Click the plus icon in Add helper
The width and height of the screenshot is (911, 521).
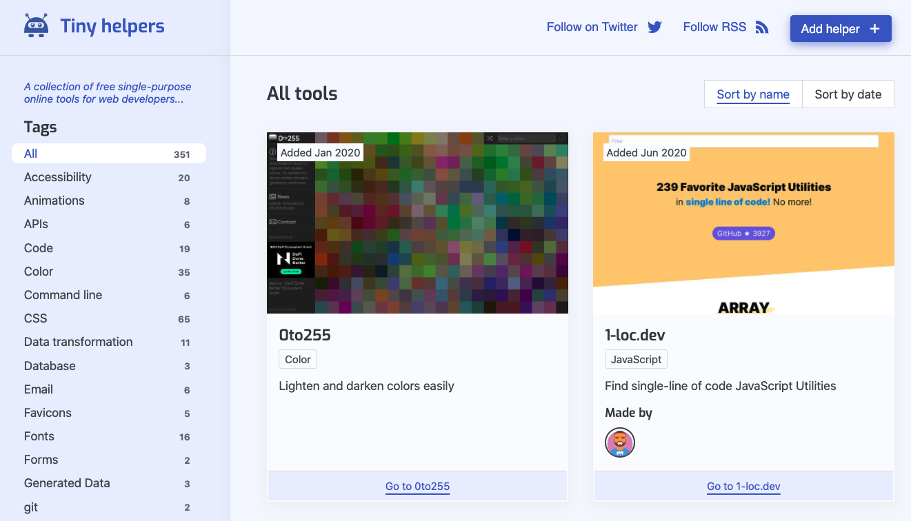874,29
